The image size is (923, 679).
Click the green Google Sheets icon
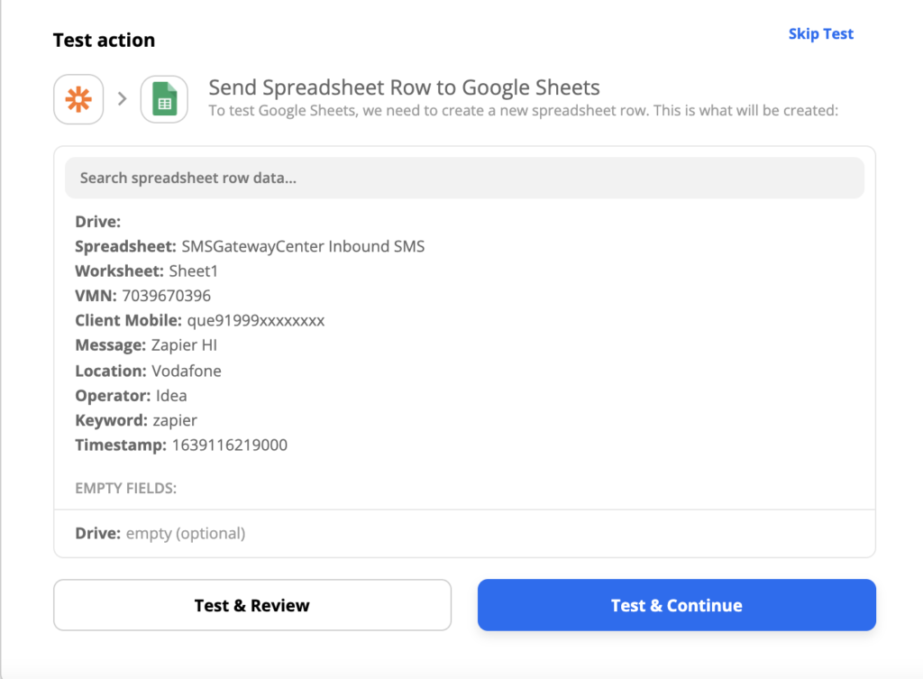pos(164,99)
